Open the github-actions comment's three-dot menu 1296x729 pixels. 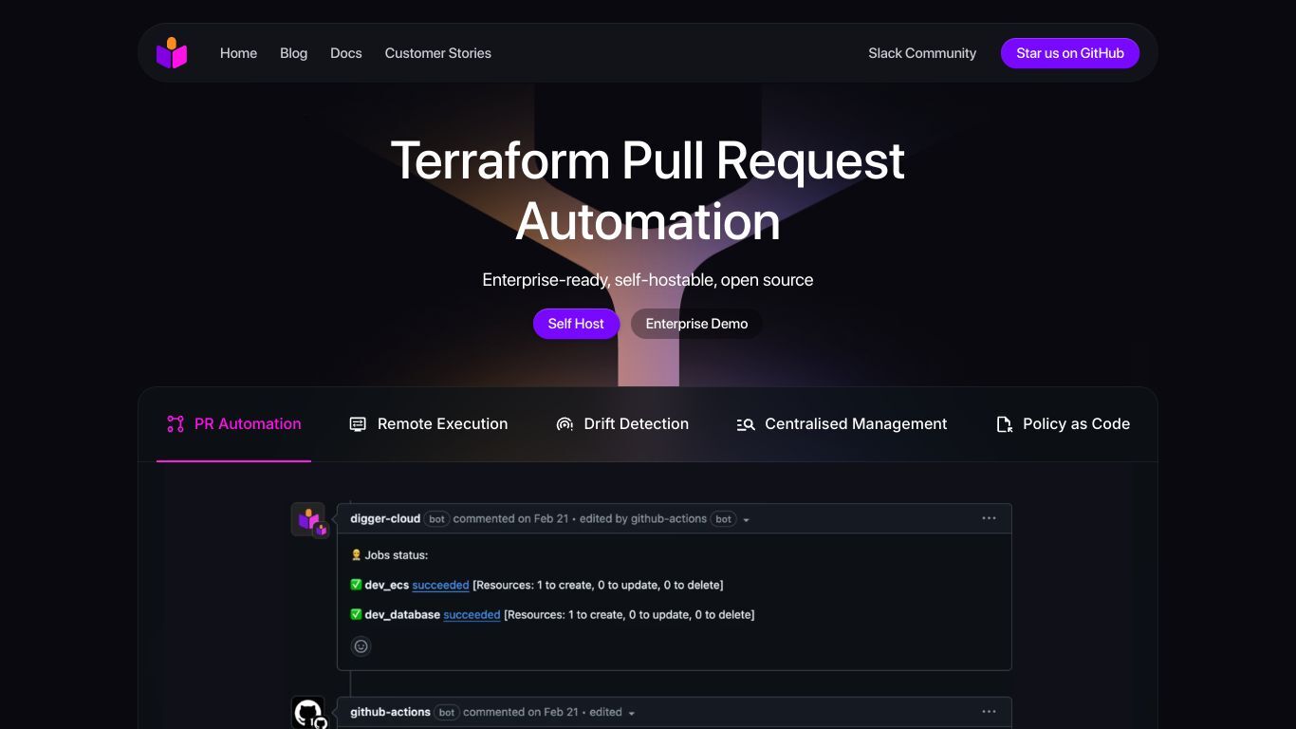pos(989,712)
